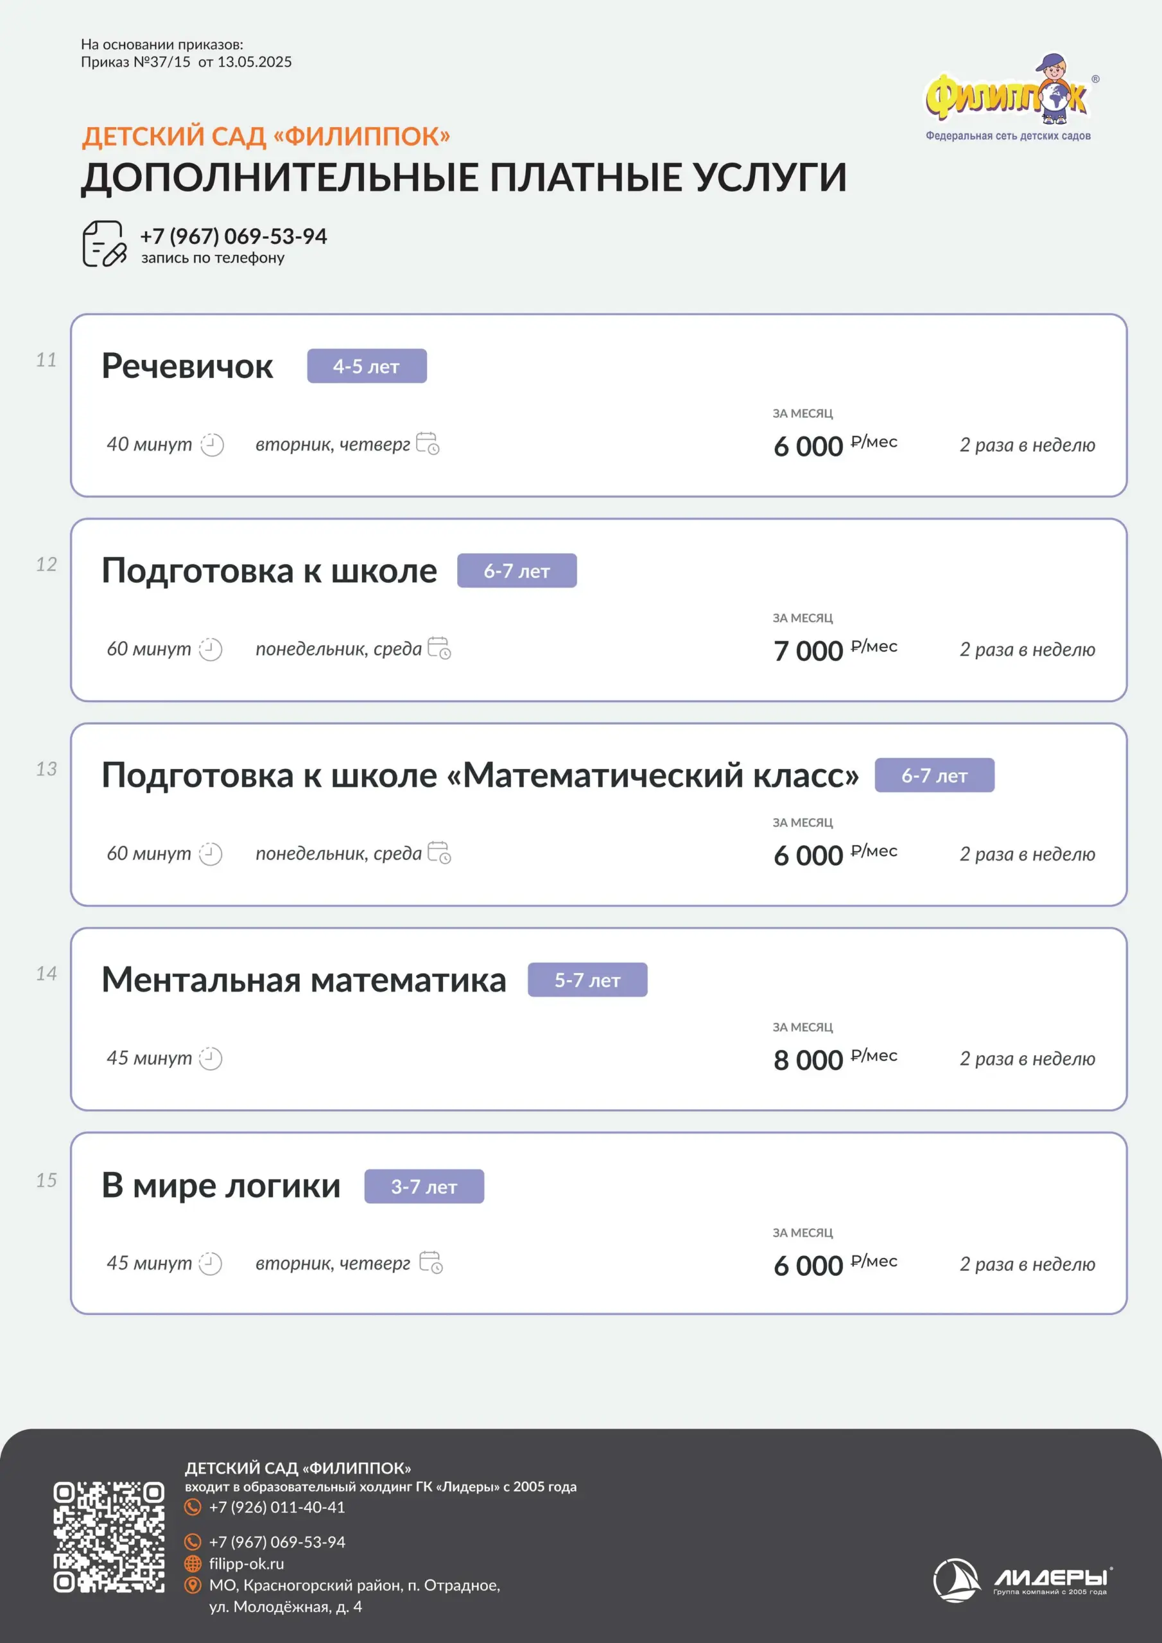Click the globe icon beside filipp-ok.ru
This screenshot has height=1643, width=1162.
coord(193,1563)
